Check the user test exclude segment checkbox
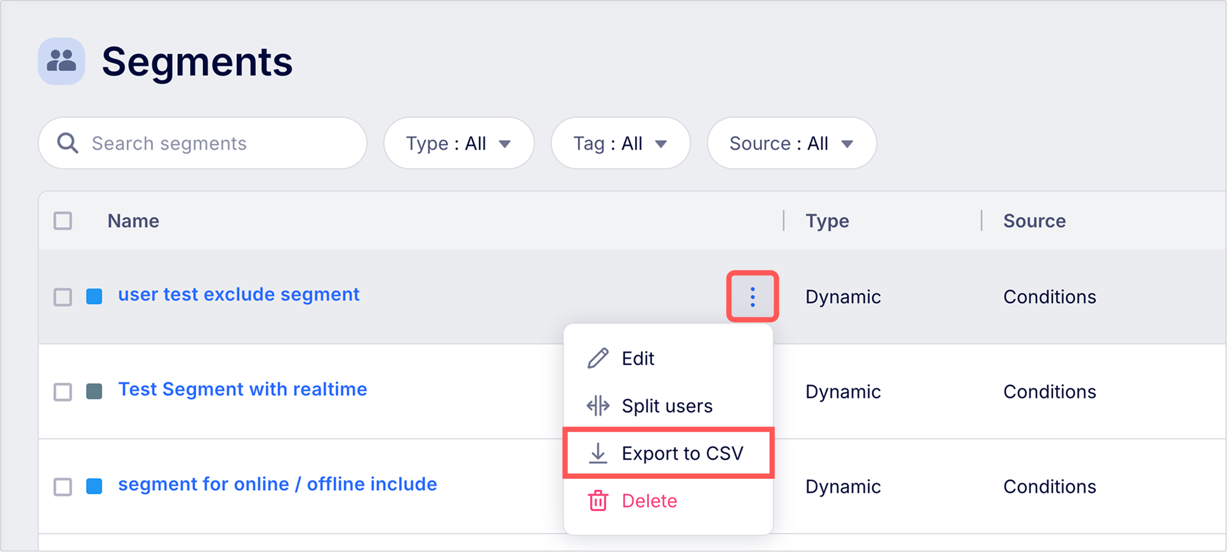 [x=63, y=297]
